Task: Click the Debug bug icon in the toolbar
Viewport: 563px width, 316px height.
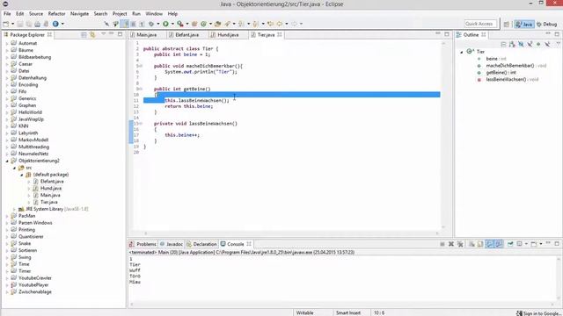Action: (151, 24)
